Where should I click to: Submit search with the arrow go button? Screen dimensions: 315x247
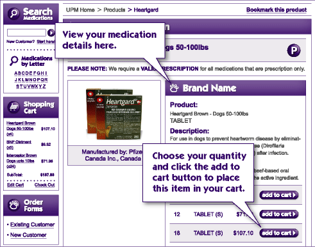pos(51,33)
